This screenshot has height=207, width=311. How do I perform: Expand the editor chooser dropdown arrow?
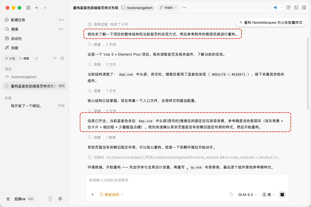tap(281, 8)
